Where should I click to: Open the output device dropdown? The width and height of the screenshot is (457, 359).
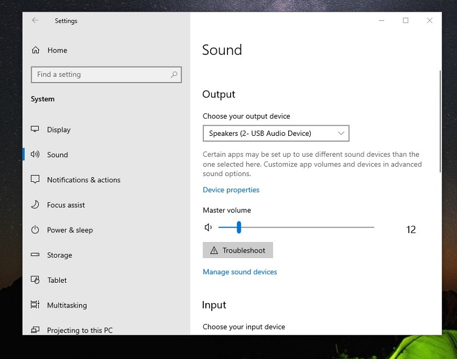point(275,133)
